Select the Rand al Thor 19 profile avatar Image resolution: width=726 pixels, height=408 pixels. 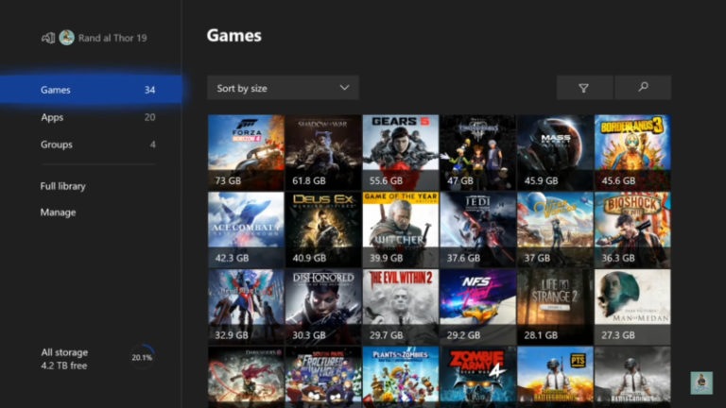[67, 38]
